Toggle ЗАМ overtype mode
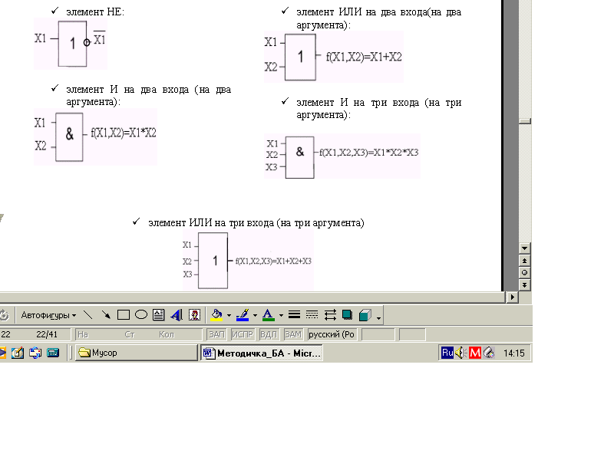The image size is (614, 460). [293, 334]
